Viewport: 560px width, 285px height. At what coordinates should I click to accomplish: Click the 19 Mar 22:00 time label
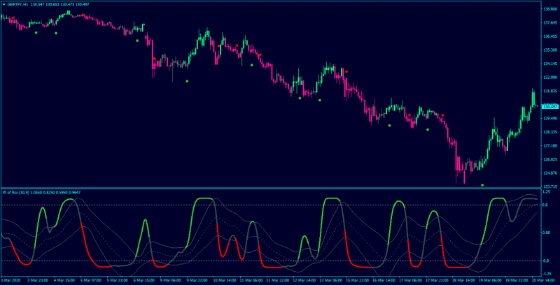pos(517,281)
